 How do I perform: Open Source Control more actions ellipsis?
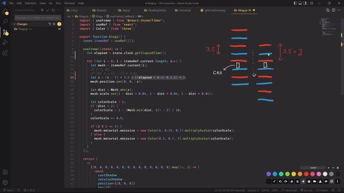59,10
